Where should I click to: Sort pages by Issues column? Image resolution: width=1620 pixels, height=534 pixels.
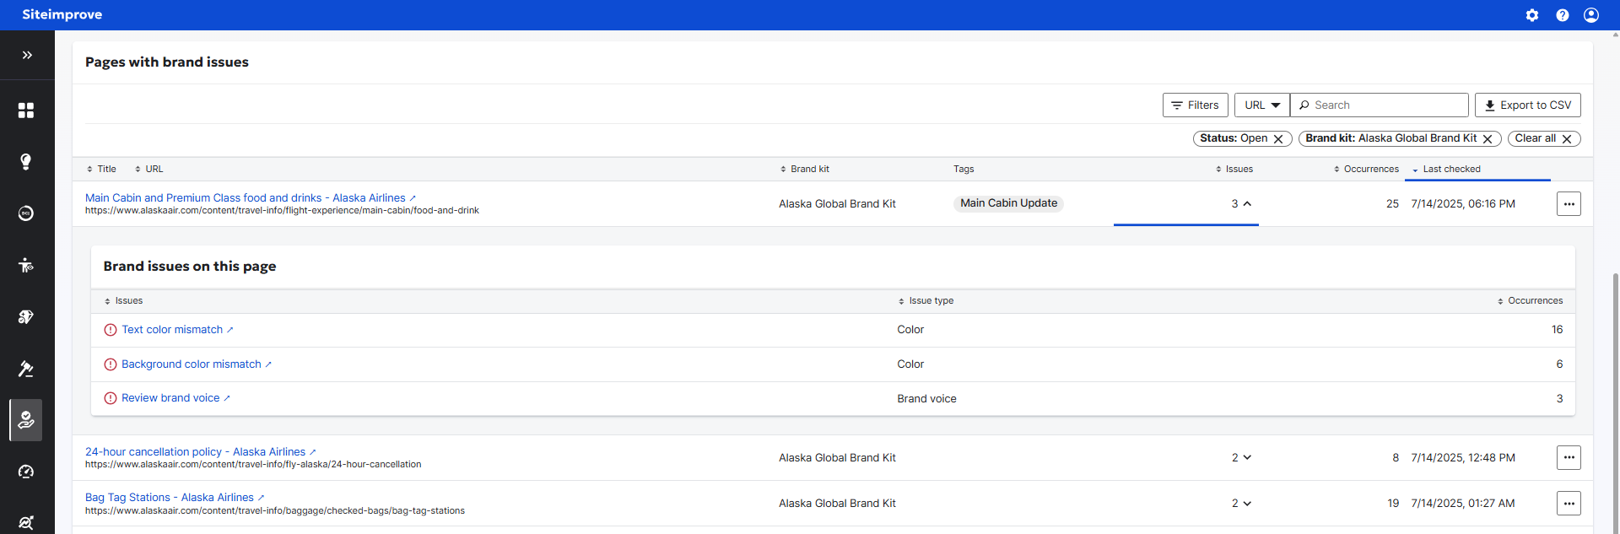point(1234,170)
